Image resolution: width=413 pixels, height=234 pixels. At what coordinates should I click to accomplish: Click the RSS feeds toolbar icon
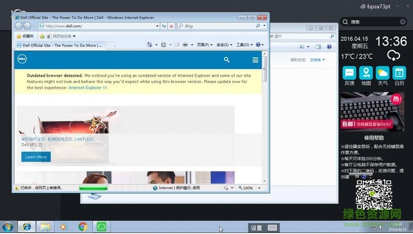(x=164, y=45)
